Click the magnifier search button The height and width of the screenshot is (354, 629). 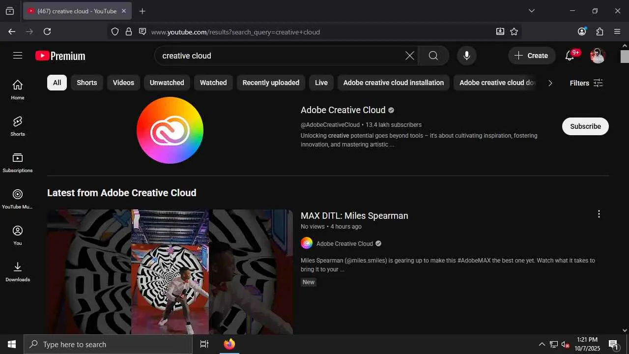click(x=433, y=56)
